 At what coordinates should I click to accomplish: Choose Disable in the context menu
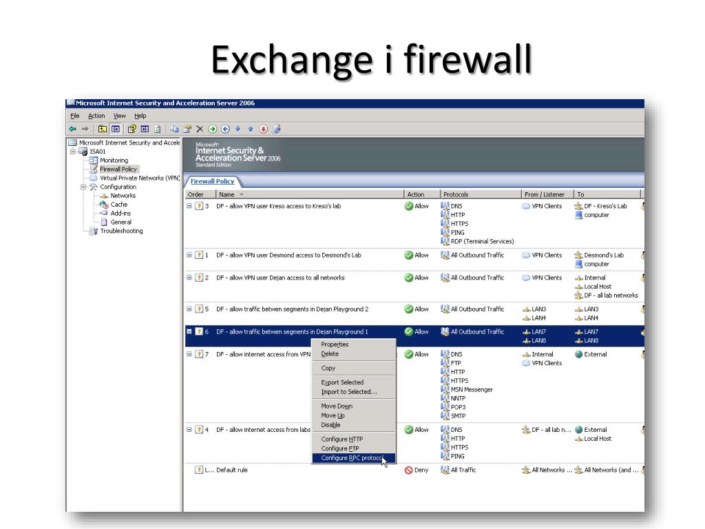pos(353,425)
